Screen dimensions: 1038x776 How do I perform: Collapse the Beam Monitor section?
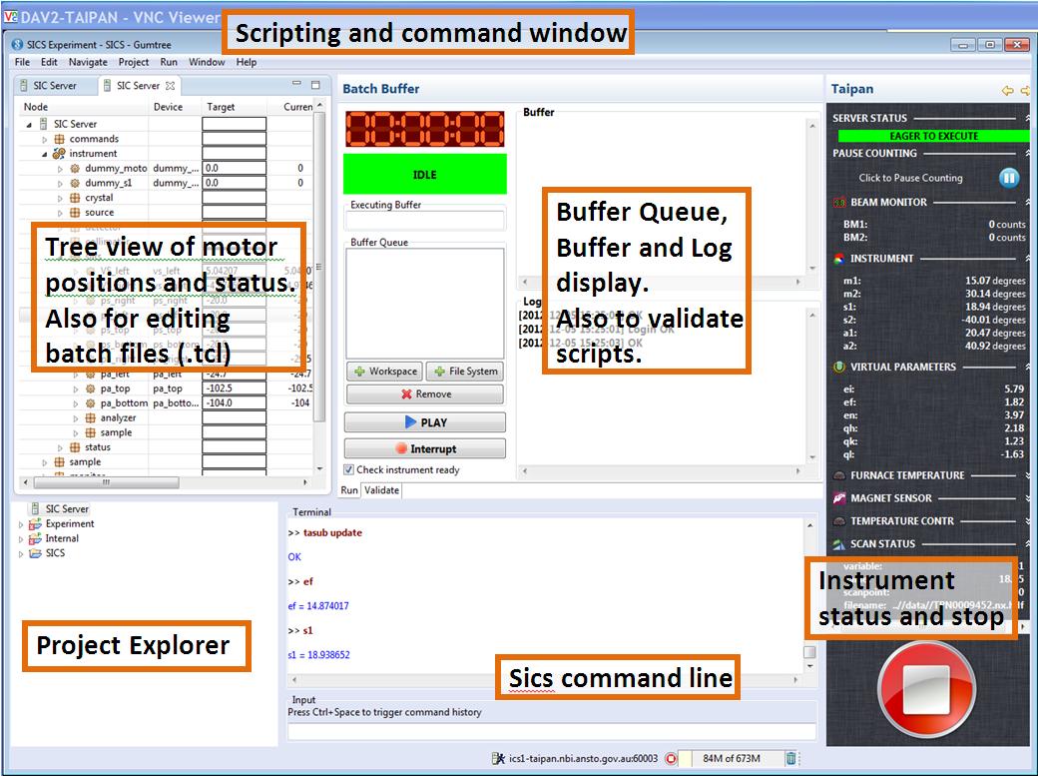pos(1028,203)
